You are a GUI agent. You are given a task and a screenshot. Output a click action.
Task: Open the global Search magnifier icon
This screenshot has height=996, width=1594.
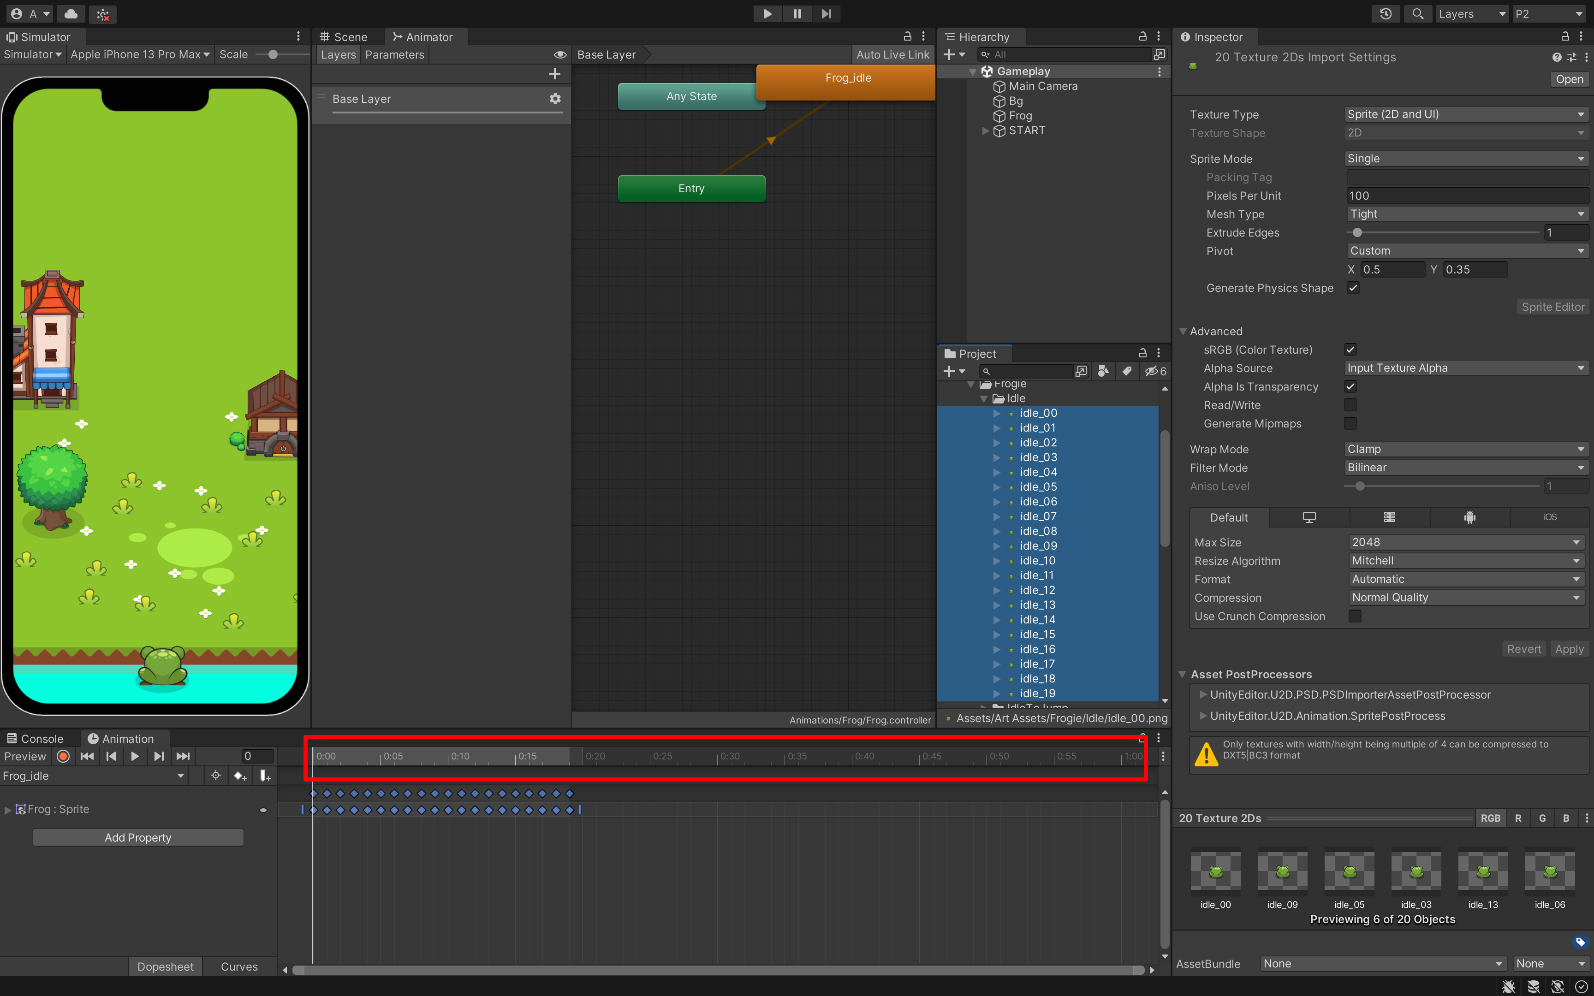pyautogui.click(x=1418, y=14)
